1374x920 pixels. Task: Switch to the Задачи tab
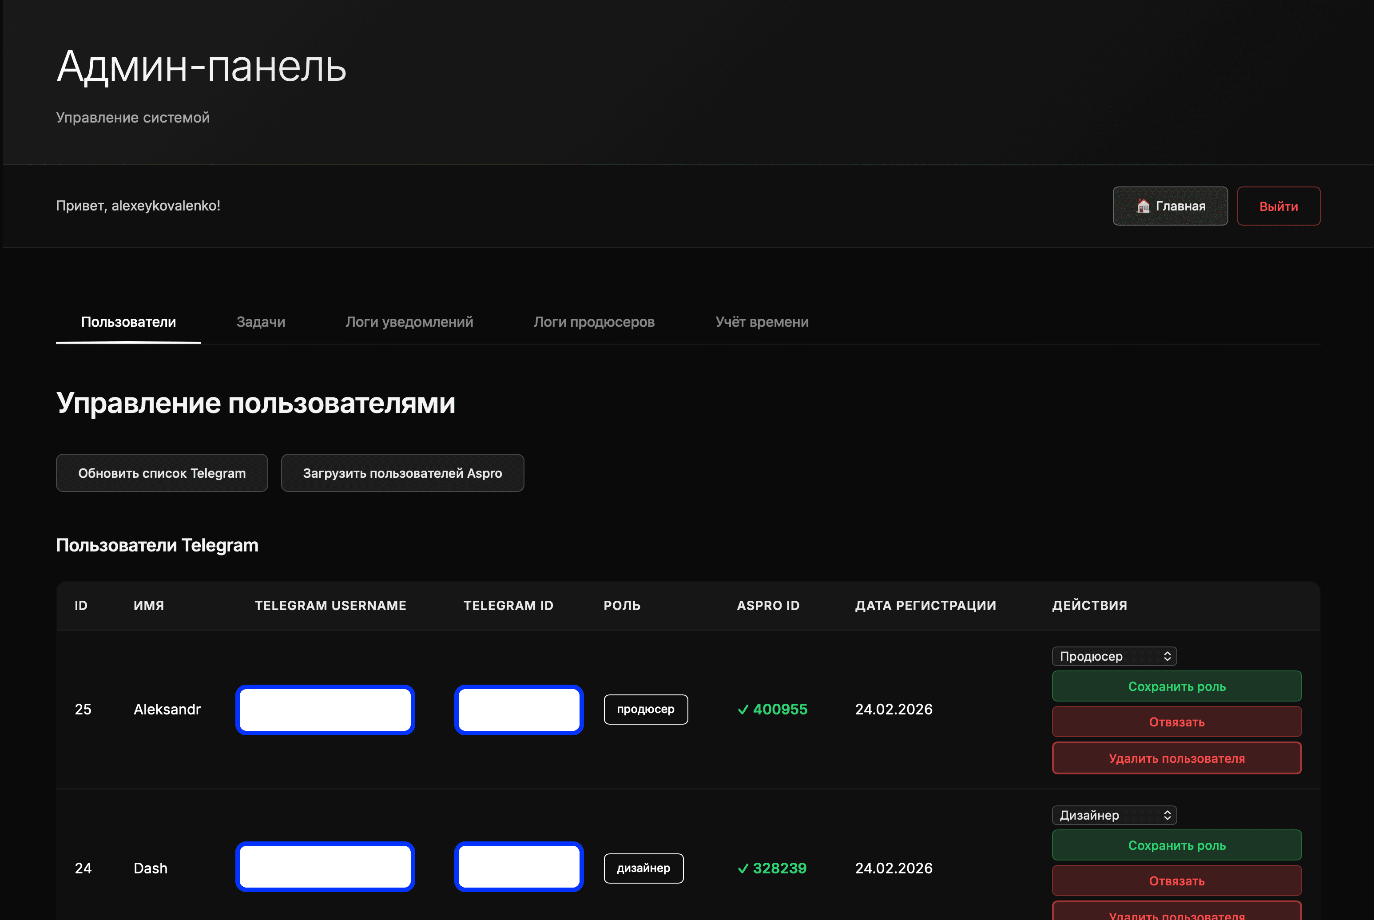pos(261,321)
